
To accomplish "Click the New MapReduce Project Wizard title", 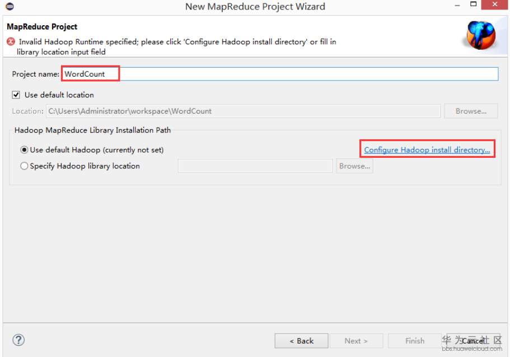I will [255, 7].
